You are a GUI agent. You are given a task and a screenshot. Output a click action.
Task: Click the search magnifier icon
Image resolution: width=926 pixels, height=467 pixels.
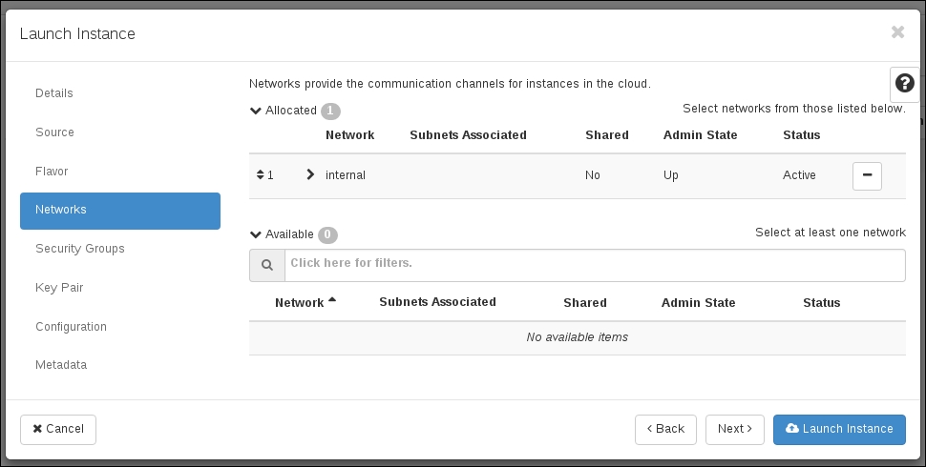267,265
